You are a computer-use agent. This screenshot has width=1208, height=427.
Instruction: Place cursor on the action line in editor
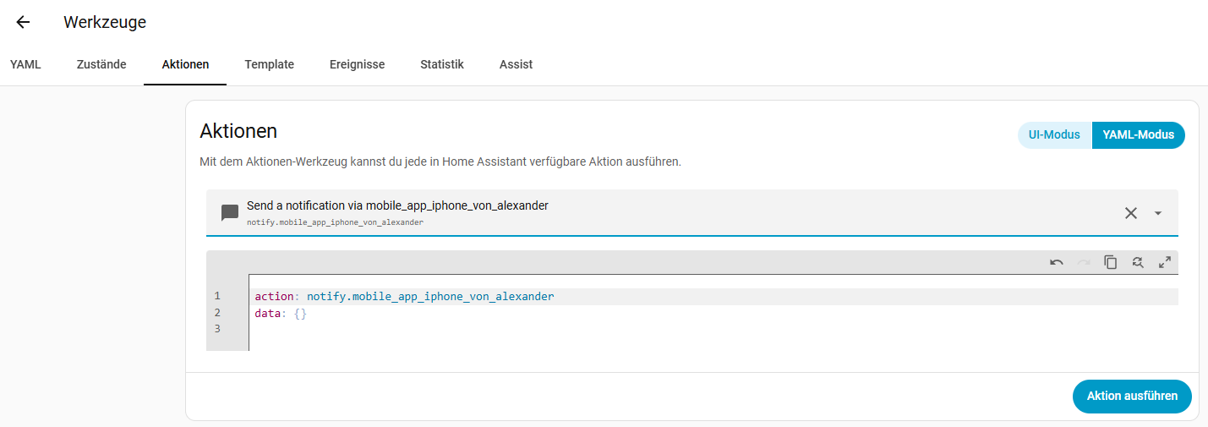pyautogui.click(x=713, y=297)
